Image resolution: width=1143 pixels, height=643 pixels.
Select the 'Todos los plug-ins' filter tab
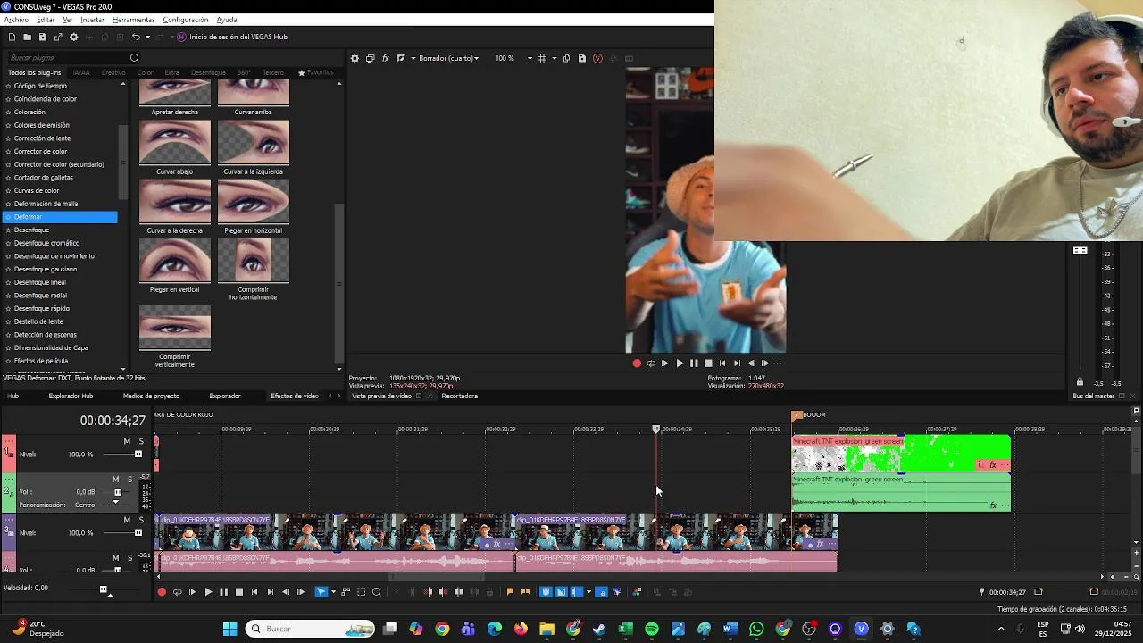[34, 72]
